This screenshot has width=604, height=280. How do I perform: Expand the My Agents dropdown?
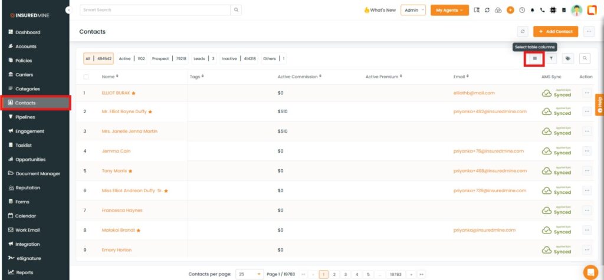(449, 10)
